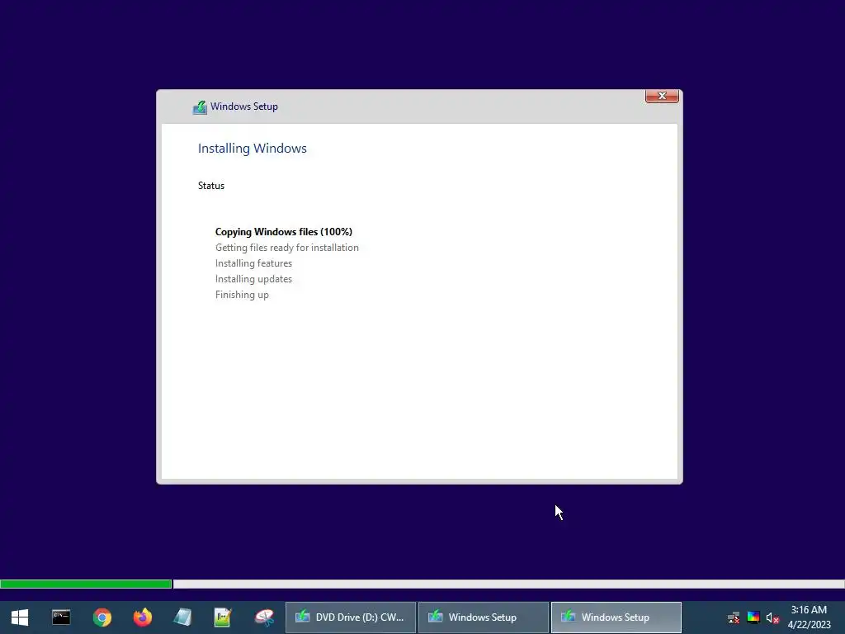Open the scissors snipping tool taskbar icon

point(264,617)
